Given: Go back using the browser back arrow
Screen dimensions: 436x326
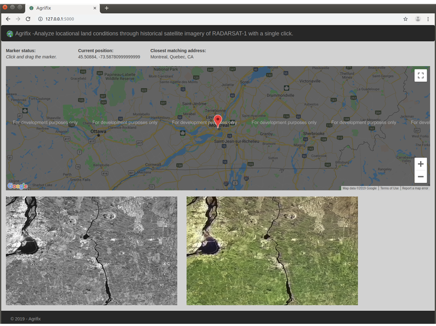Looking at the screenshot, I should click(8, 19).
